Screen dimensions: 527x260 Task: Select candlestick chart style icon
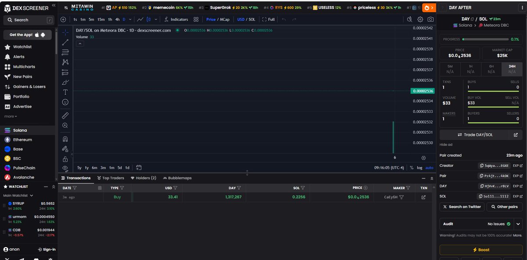point(148,19)
